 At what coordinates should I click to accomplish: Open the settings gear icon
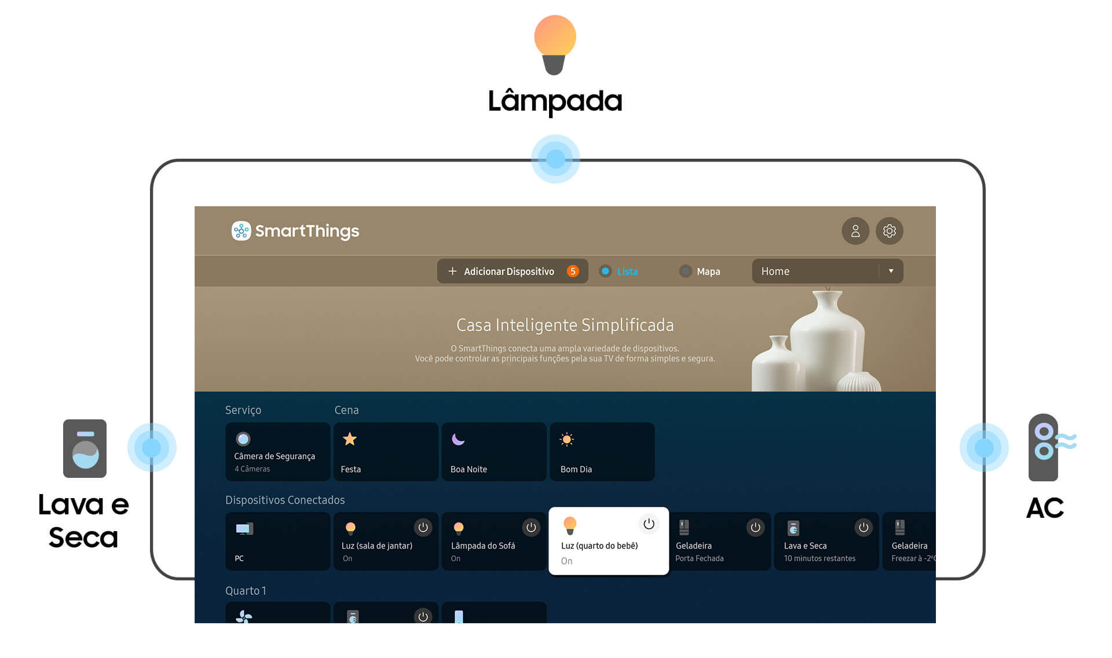point(889,231)
